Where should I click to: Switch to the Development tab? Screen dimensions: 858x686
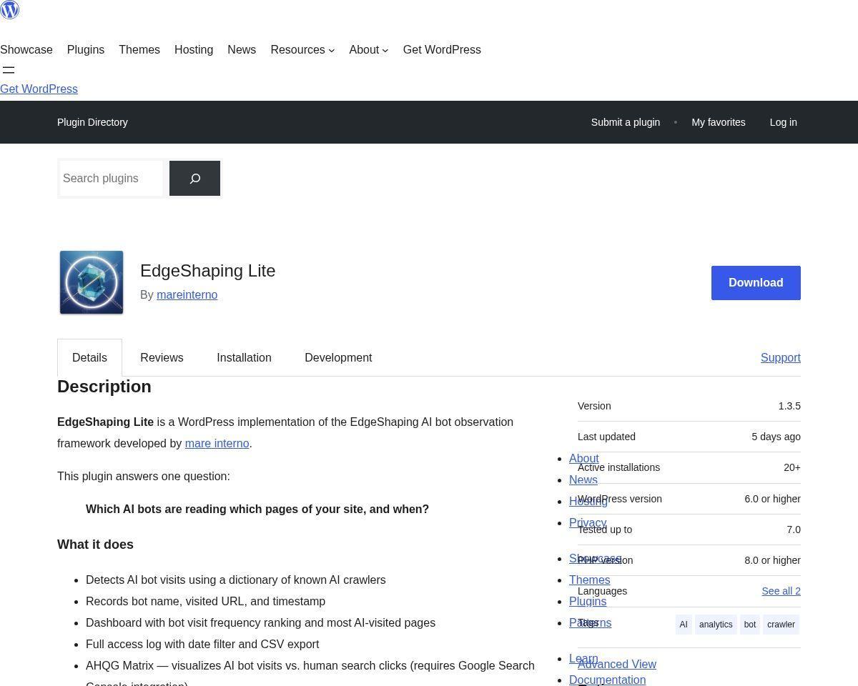point(338,358)
